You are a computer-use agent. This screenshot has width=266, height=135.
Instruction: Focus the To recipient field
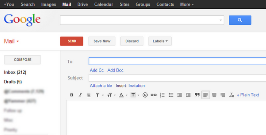[177, 61]
